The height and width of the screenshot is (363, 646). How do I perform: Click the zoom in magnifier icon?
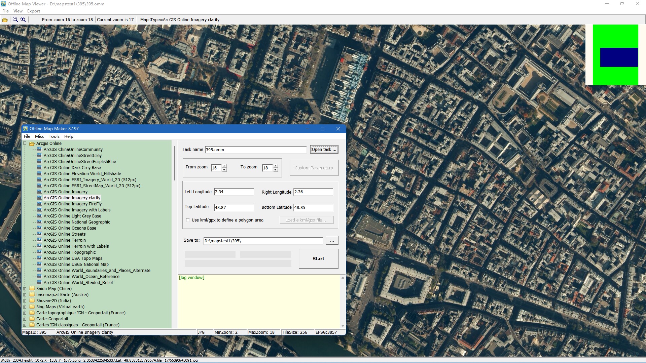(23, 19)
